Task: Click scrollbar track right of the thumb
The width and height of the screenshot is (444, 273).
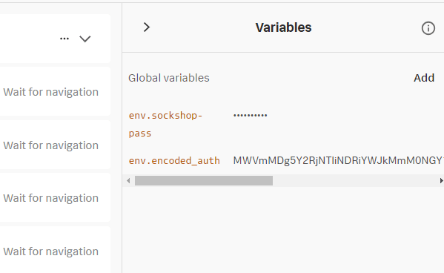Action: pyautogui.click(x=355, y=180)
